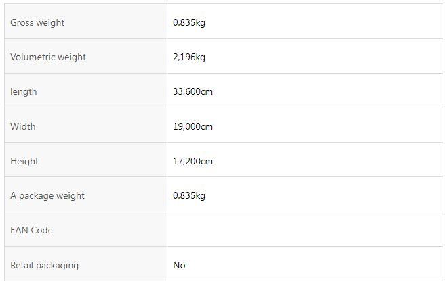The width and height of the screenshot is (446, 284).
Task: Click the Width row label
Action: 23,126
